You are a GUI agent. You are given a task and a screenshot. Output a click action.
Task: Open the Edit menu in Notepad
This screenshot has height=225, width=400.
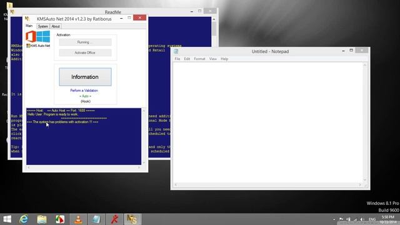(187, 59)
